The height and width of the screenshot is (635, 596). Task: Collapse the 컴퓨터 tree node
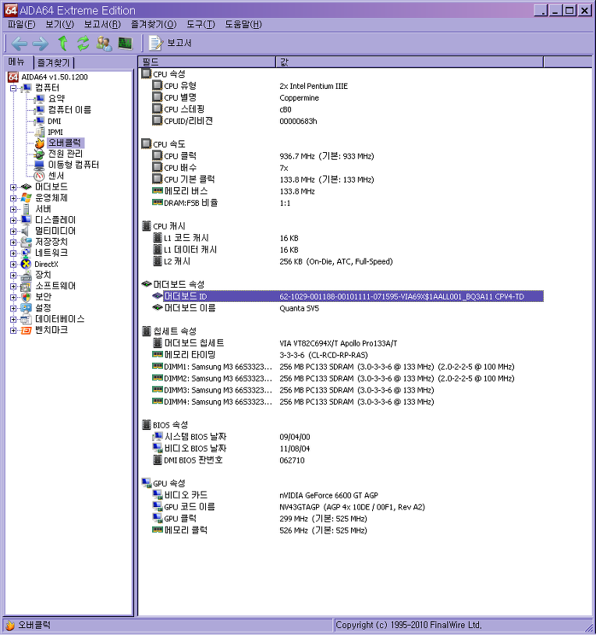click(x=13, y=88)
